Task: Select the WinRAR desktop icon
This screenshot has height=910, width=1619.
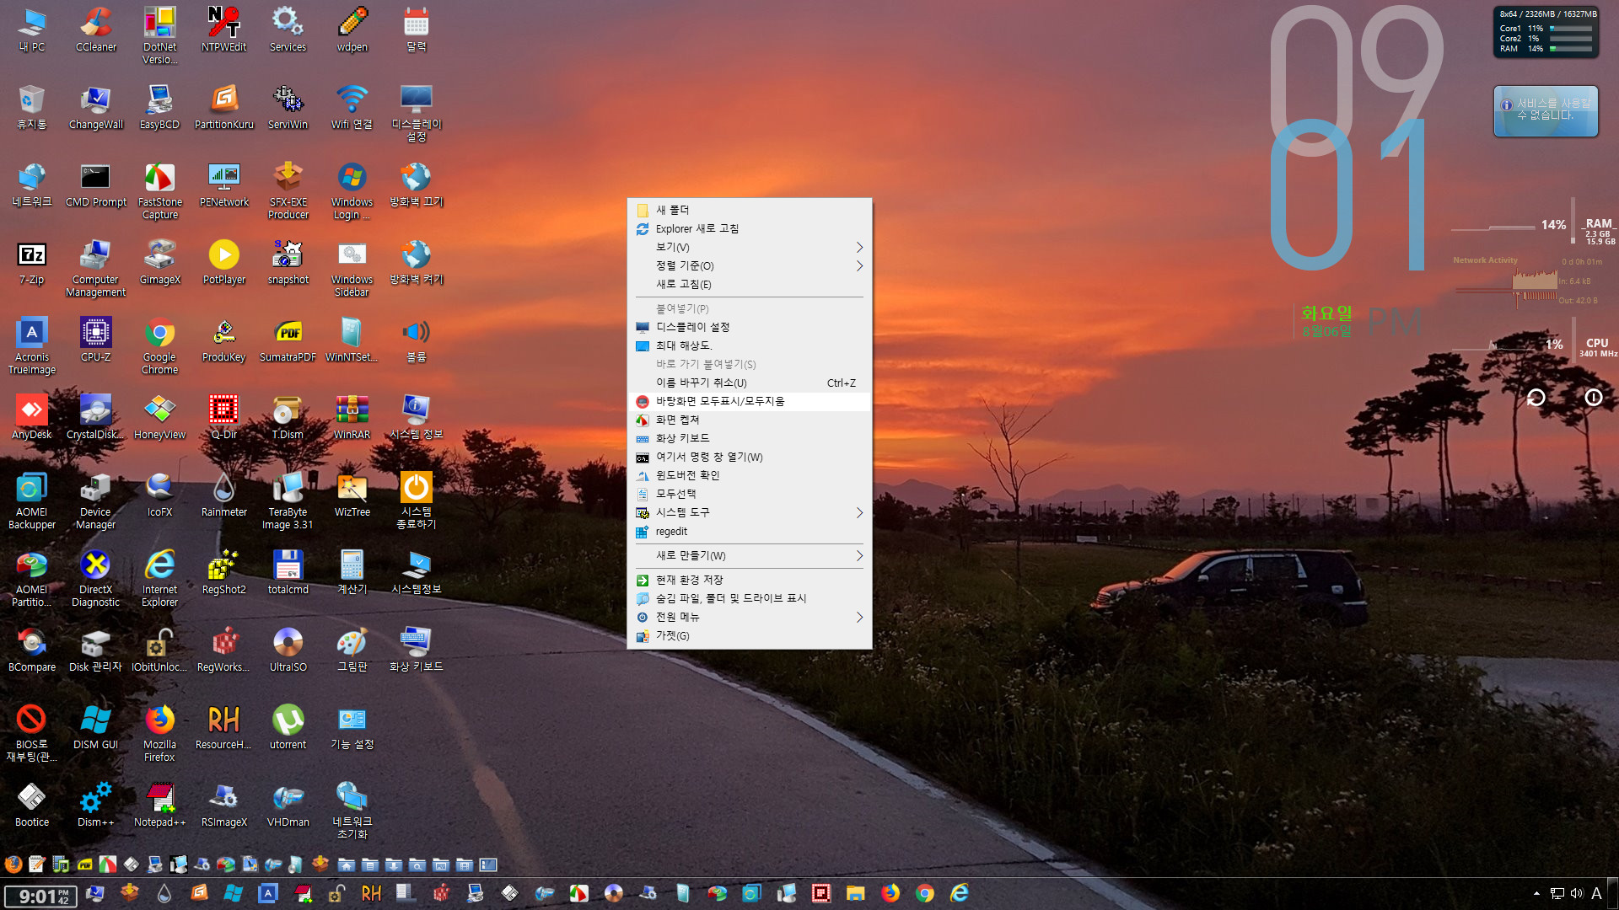Action: (352, 417)
